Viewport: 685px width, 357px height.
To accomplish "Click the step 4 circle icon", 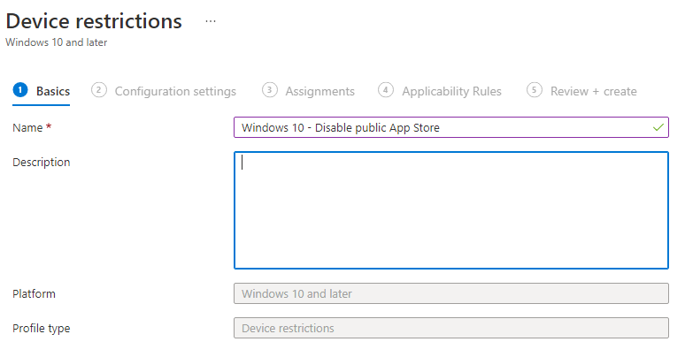I will (x=386, y=90).
